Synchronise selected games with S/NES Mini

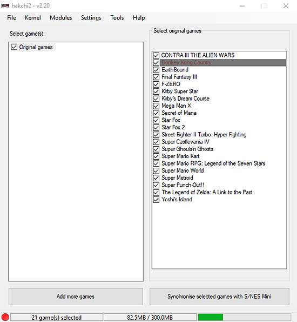[219, 297]
